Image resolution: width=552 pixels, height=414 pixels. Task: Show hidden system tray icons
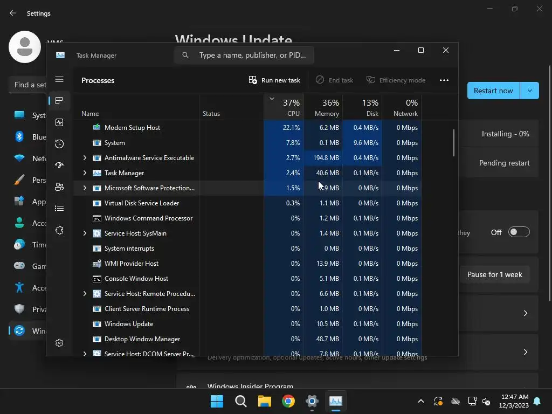(x=420, y=401)
